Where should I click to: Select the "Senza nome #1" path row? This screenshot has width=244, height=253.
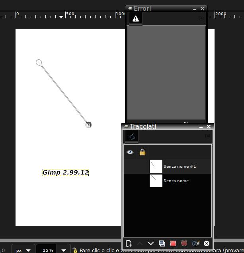click(168, 167)
